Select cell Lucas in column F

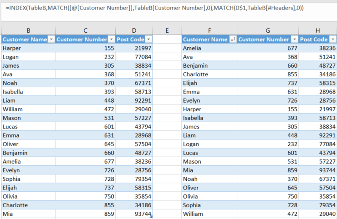209,153
